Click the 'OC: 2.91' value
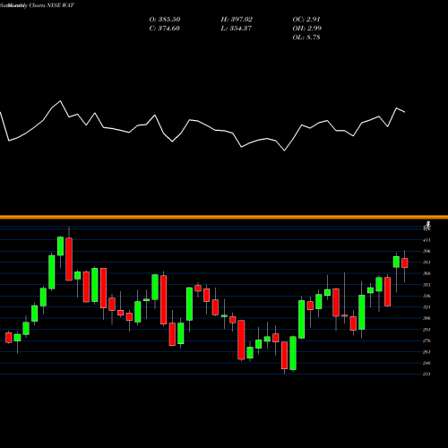This screenshot has width=448, height=448. (306, 20)
